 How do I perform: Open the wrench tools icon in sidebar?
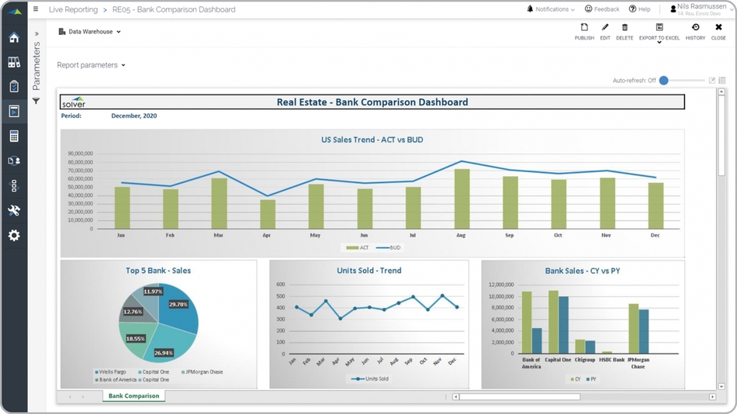click(x=14, y=211)
